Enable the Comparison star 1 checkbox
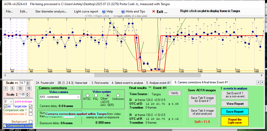The image size is (267, 131). [31, 110]
